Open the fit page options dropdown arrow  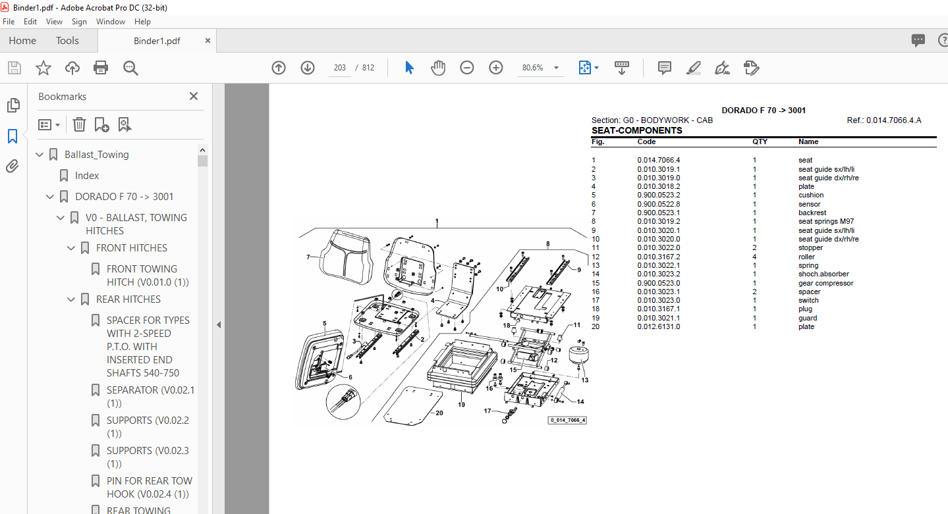click(596, 68)
